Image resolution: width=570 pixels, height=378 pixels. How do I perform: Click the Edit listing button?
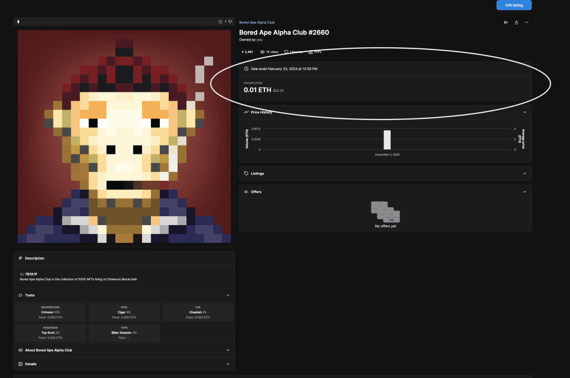point(514,5)
